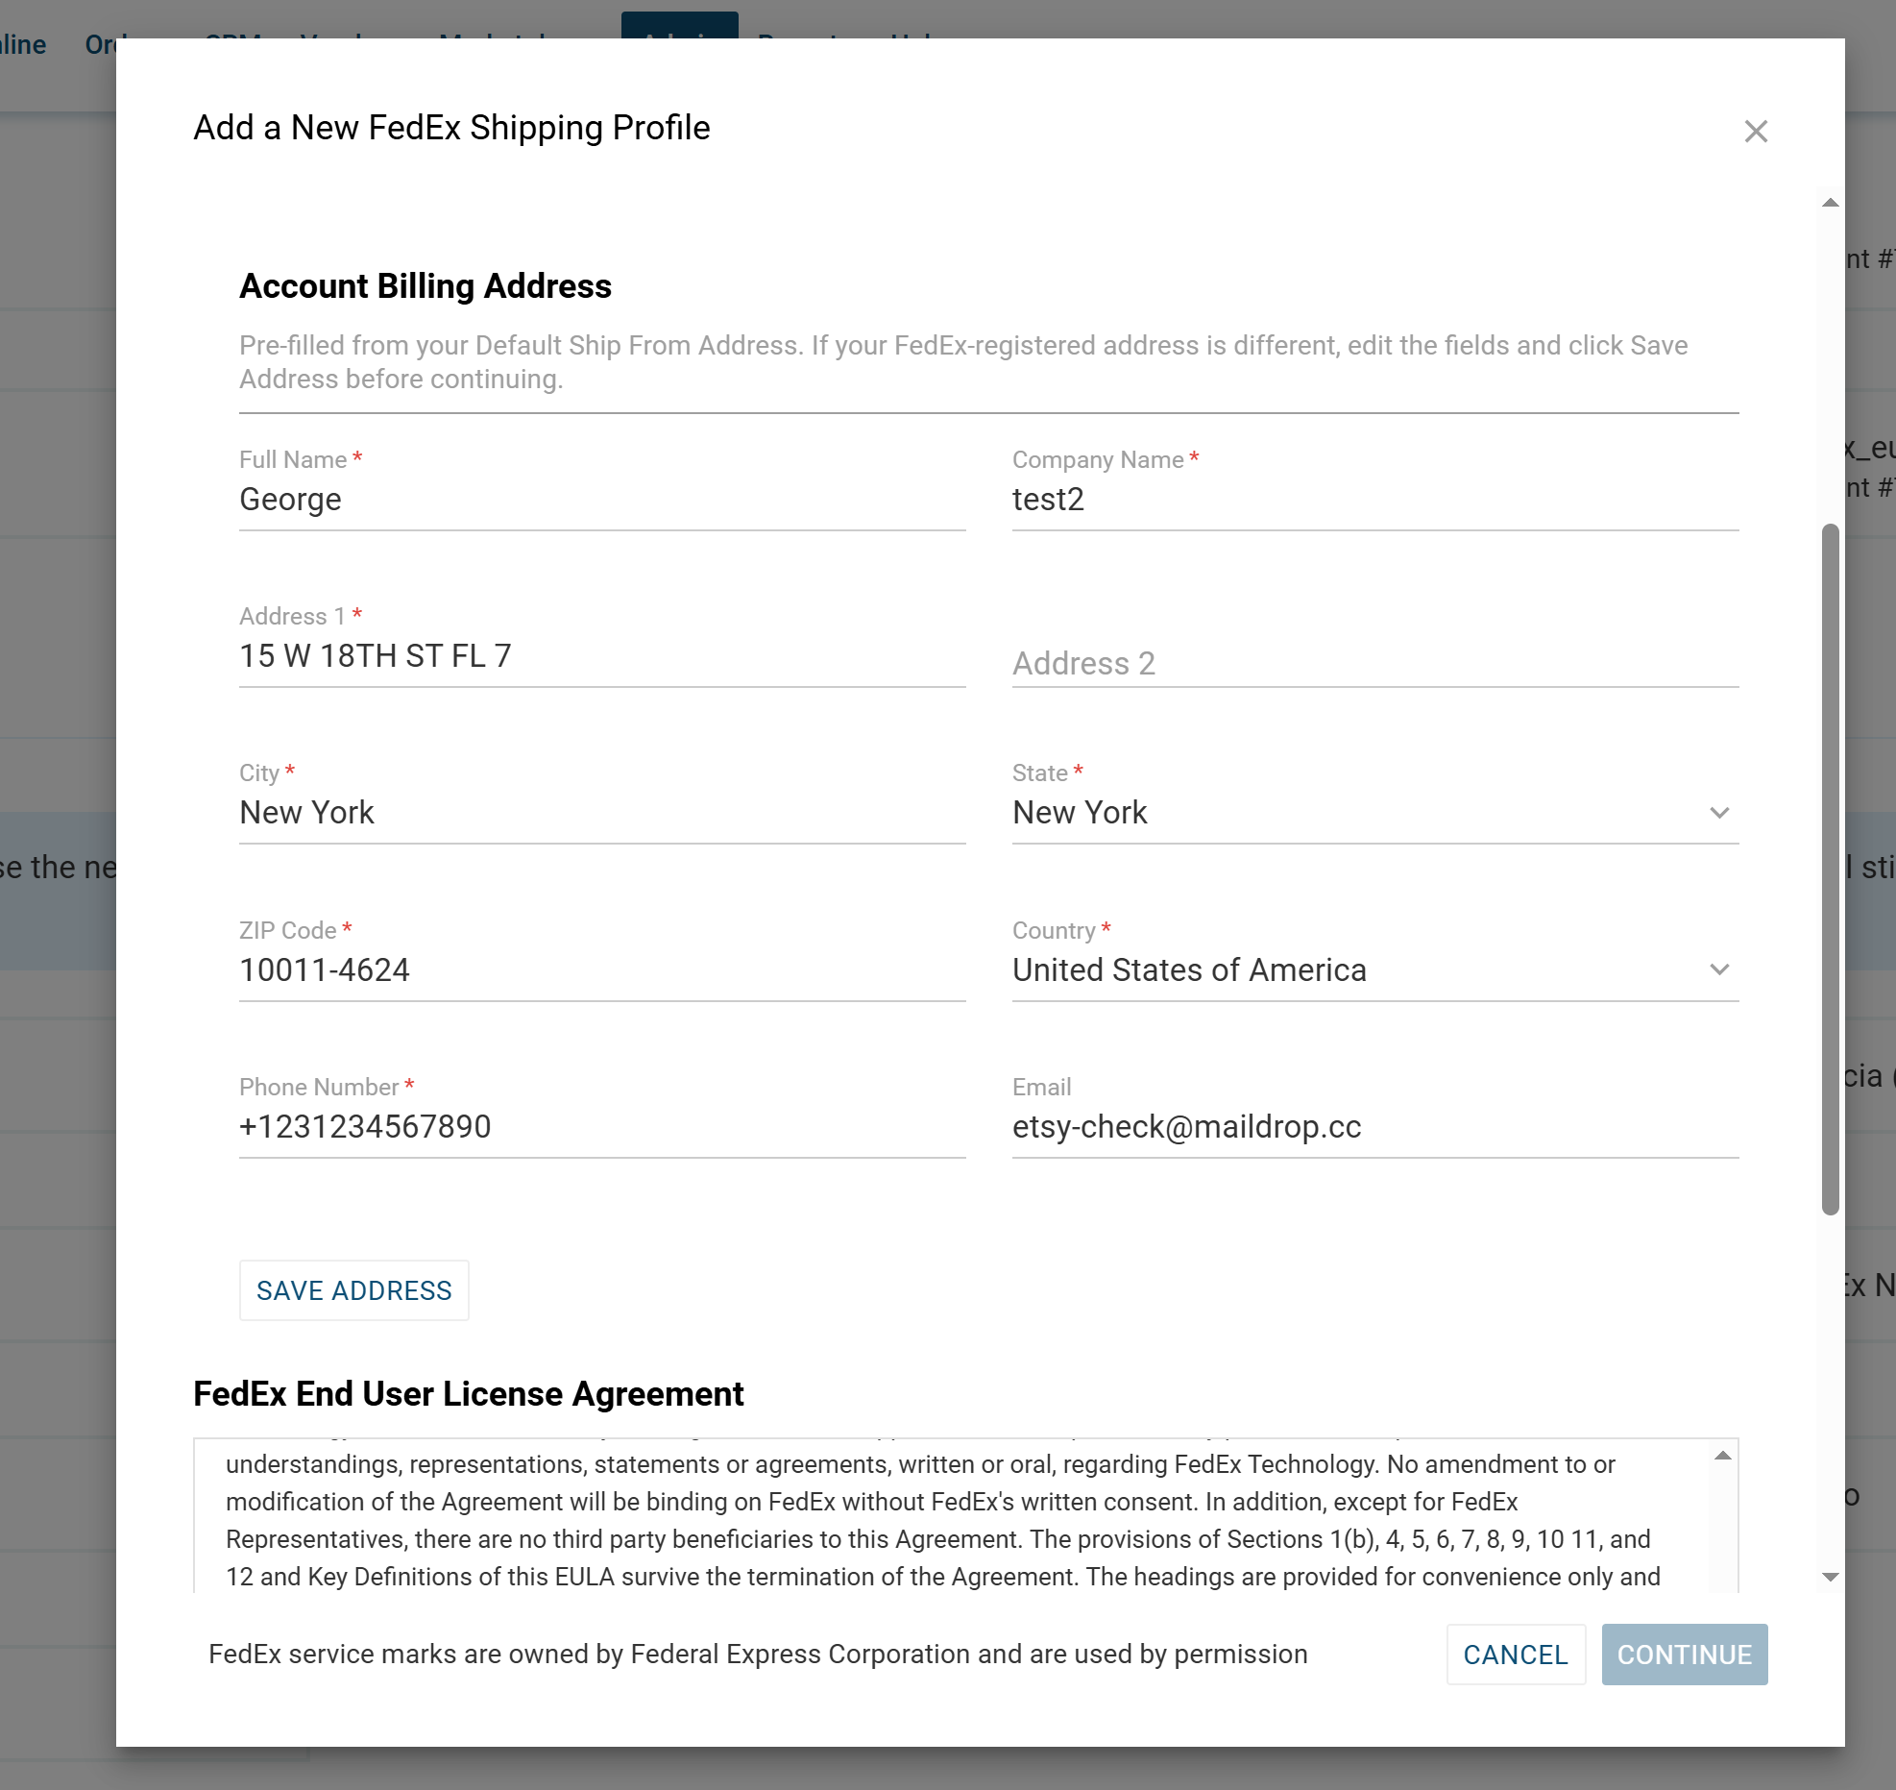Edit the Company Name field

pyautogui.click(x=1375, y=500)
